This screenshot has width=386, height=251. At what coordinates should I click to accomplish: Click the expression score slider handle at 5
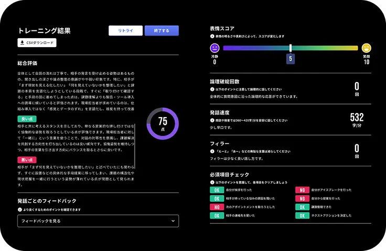(291, 48)
